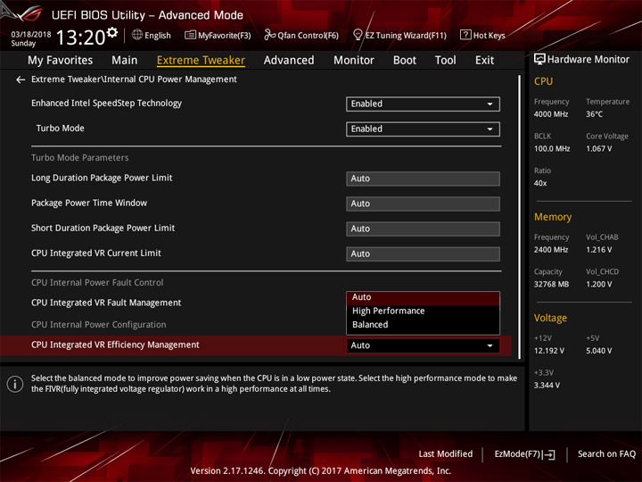Click the 13:20 clock display
The image size is (642, 482).
[x=81, y=37]
